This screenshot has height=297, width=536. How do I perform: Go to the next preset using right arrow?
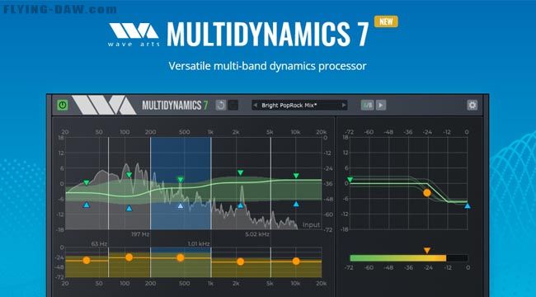click(x=344, y=105)
